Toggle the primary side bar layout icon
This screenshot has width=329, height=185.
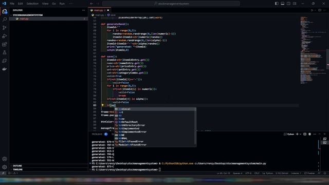(x=277, y=4)
